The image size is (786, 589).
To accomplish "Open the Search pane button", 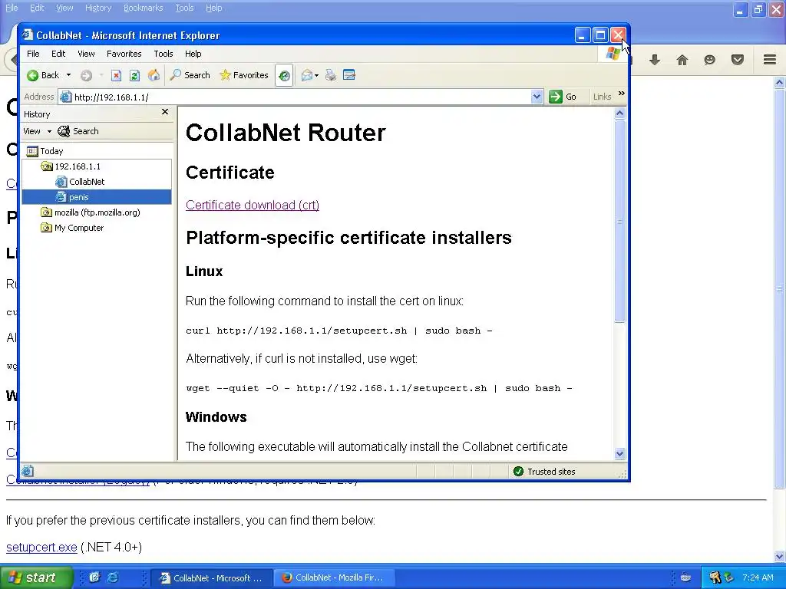I will [190, 75].
